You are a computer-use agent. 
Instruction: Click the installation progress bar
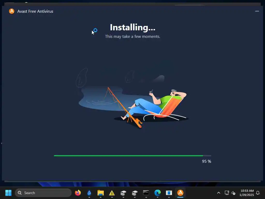[132, 156]
